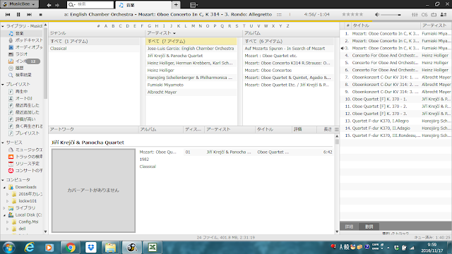Expand the lockw101 folder node
The height and width of the screenshot is (254, 452).
point(8,201)
